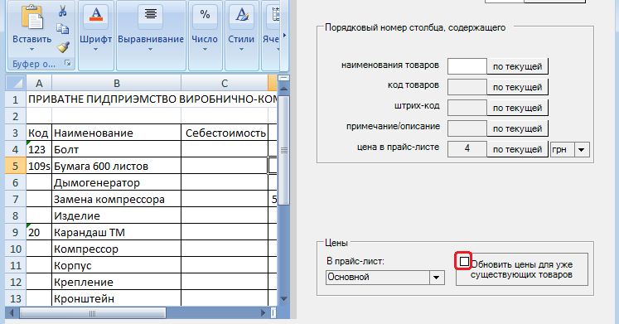Click the vertical scrollbar thumb in spreadsheet
This screenshot has height=324, width=619.
click(x=284, y=150)
